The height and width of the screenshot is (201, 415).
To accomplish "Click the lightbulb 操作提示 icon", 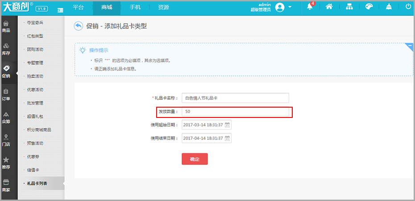I will click(x=83, y=50).
